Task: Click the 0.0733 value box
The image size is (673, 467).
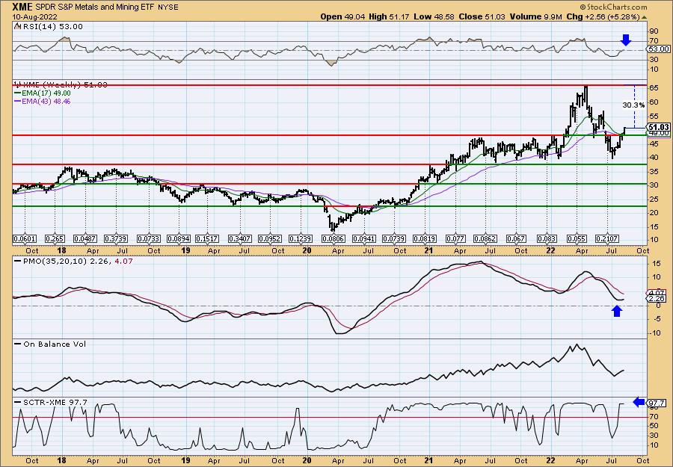Action: click(149, 239)
